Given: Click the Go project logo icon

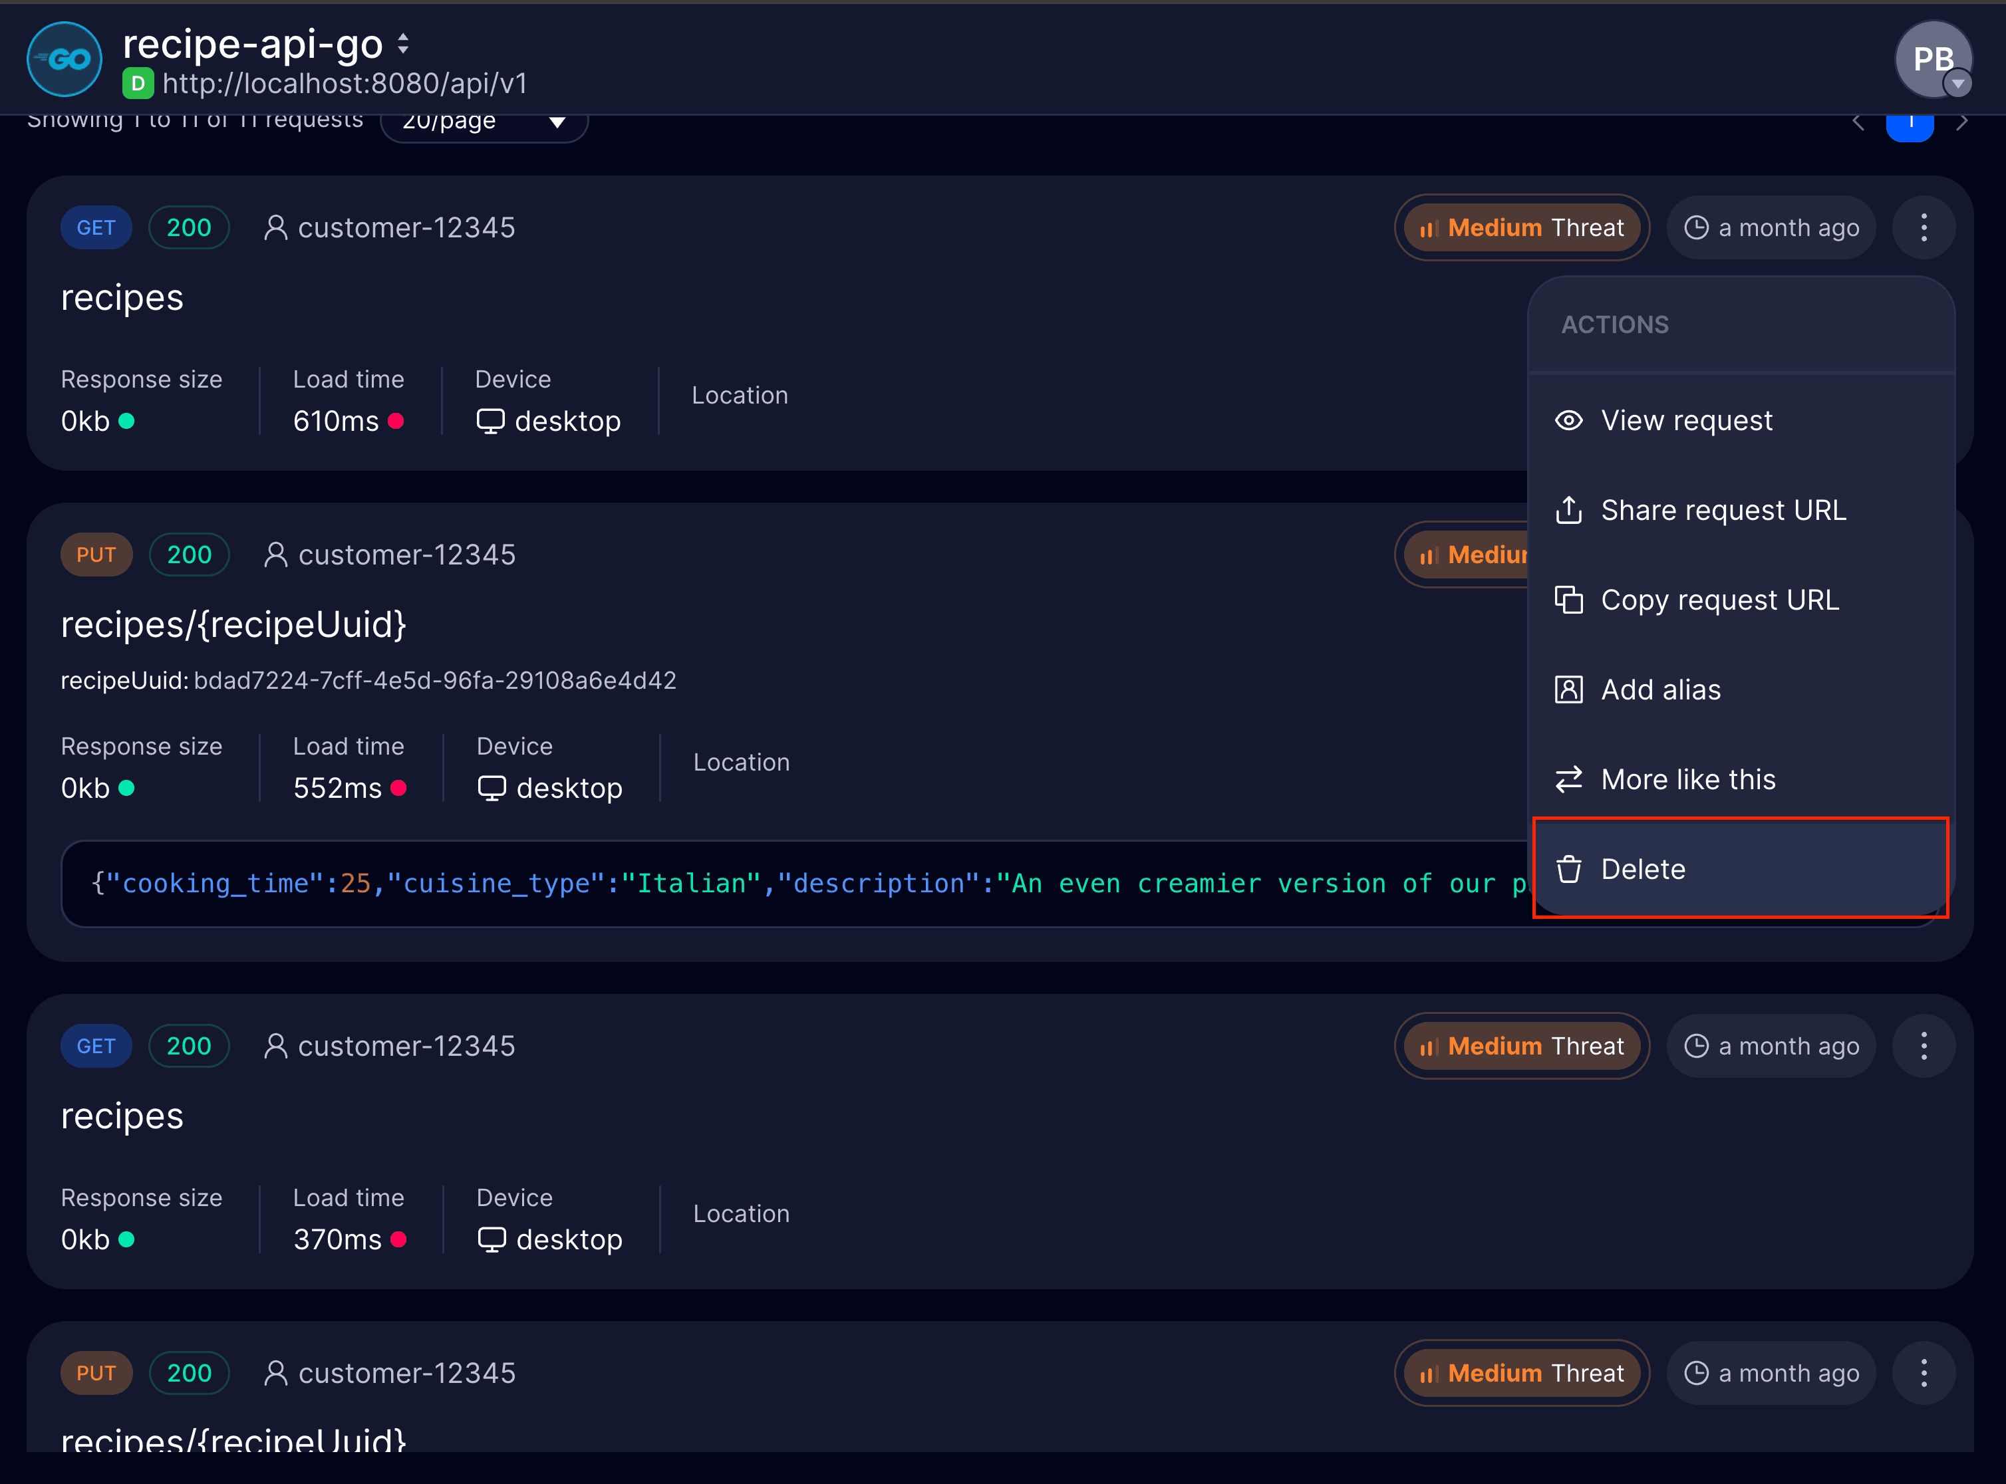Looking at the screenshot, I should tap(65, 59).
